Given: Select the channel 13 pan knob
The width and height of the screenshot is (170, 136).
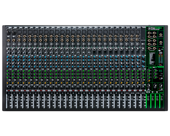Looking at the screenshot, I should 73,86.
